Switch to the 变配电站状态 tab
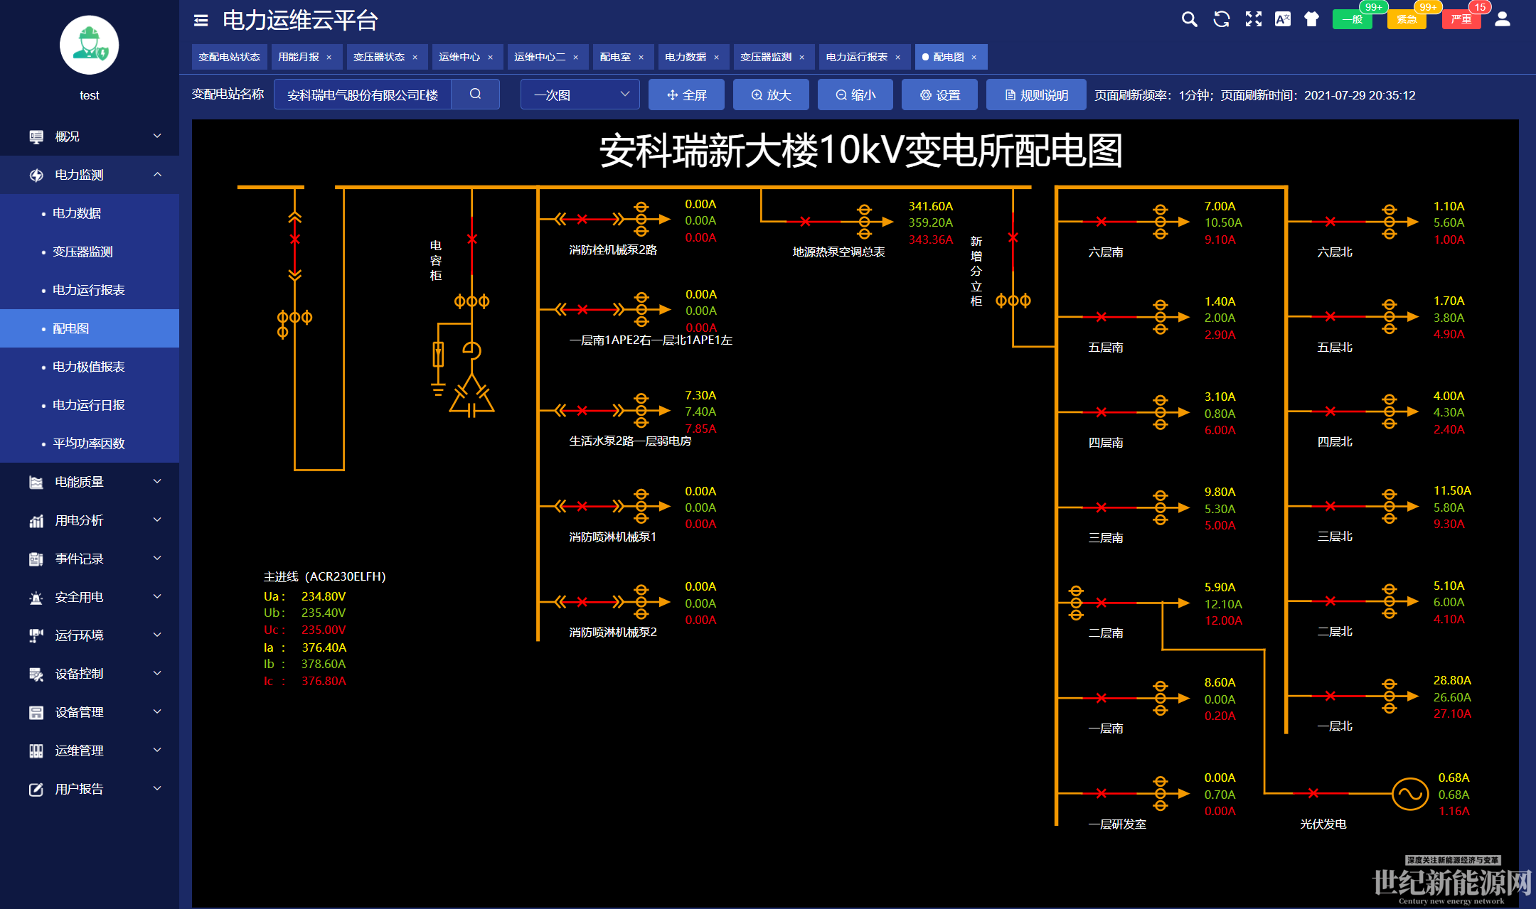This screenshot has width=1536, height=909. coord(229,57)
